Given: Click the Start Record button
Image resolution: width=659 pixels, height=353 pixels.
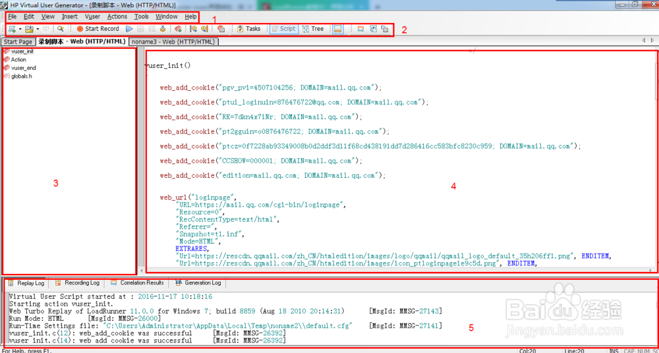Looking at the screenshot, I should point(98,29).
